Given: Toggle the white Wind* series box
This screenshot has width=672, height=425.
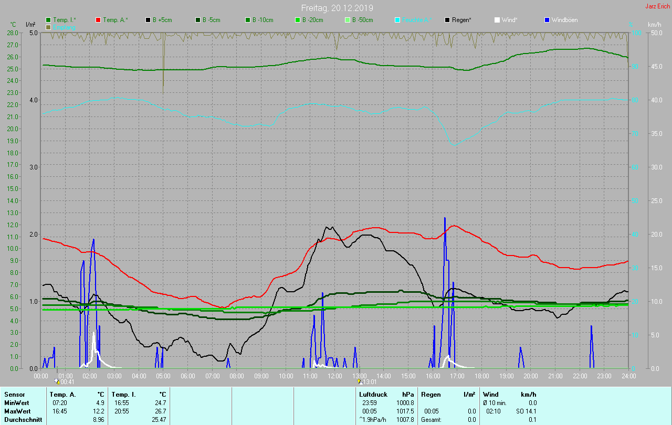Looking at the screenshot, I should pyautogui.click(x=497, y=20).
